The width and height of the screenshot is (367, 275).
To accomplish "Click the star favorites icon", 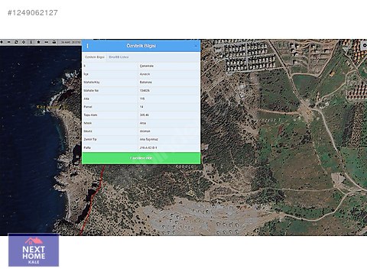I will click(x=38, y=42).
